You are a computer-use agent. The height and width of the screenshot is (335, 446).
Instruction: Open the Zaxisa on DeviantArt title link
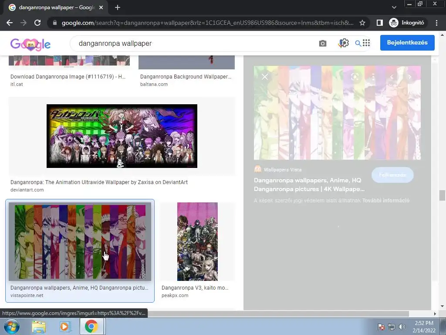(x=99, y=182)
